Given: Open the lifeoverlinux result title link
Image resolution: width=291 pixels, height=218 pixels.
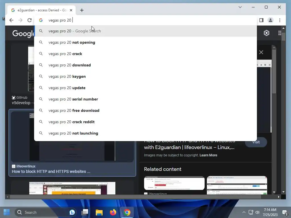Looking at the screenshot, I should [x=51, y=171].
